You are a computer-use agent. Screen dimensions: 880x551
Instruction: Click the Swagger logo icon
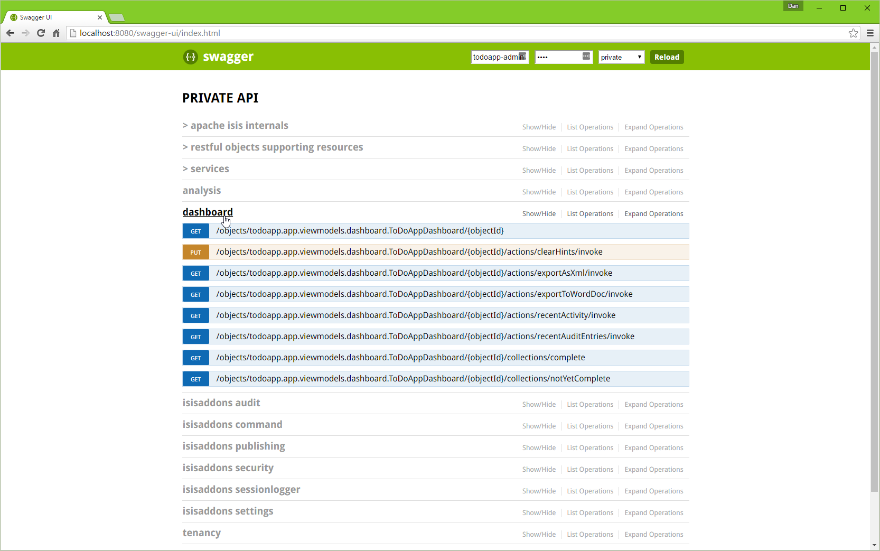tap(190, 57)
